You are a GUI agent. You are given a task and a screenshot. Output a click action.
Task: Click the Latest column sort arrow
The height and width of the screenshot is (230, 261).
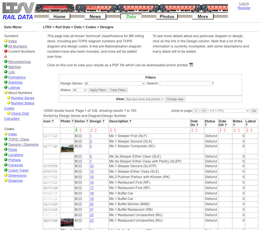pos(247,129)
